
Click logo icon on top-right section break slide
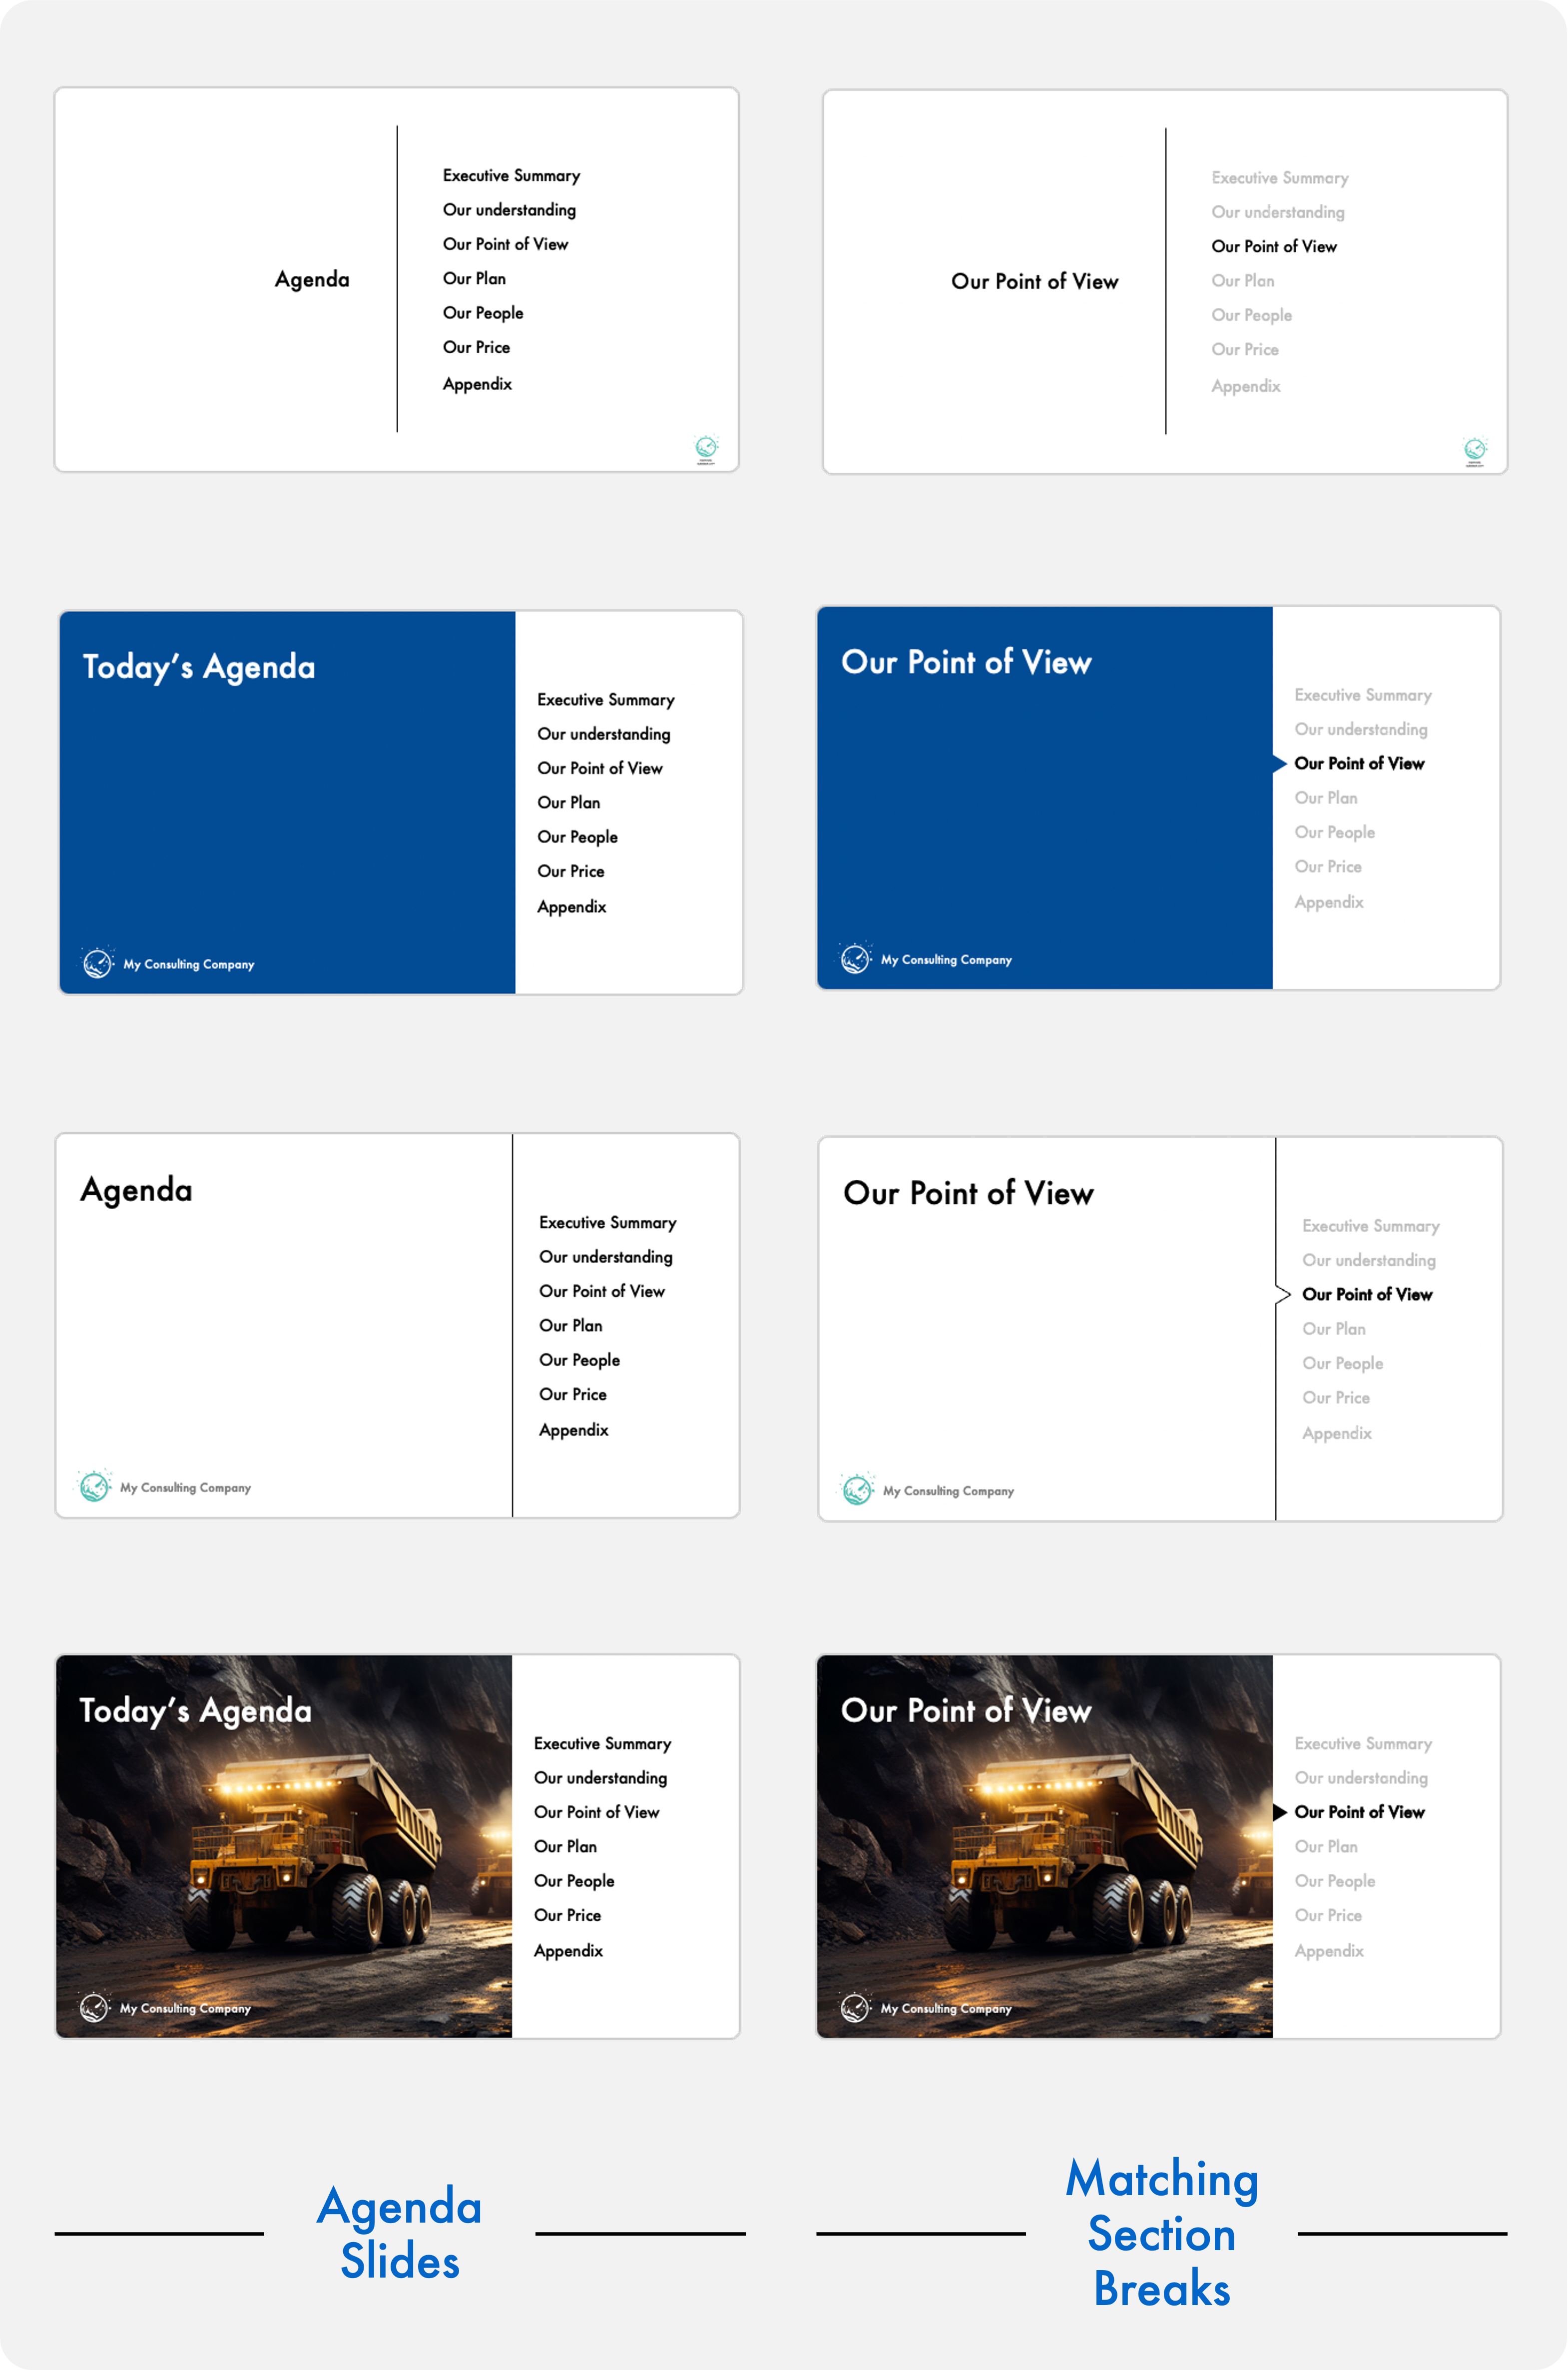[x=1474, y=449]
